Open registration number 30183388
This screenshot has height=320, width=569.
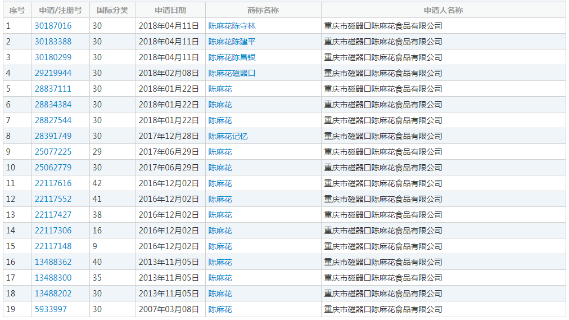point(53,42)
